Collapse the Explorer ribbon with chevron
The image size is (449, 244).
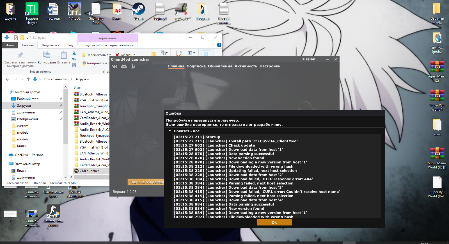point(213,45)
